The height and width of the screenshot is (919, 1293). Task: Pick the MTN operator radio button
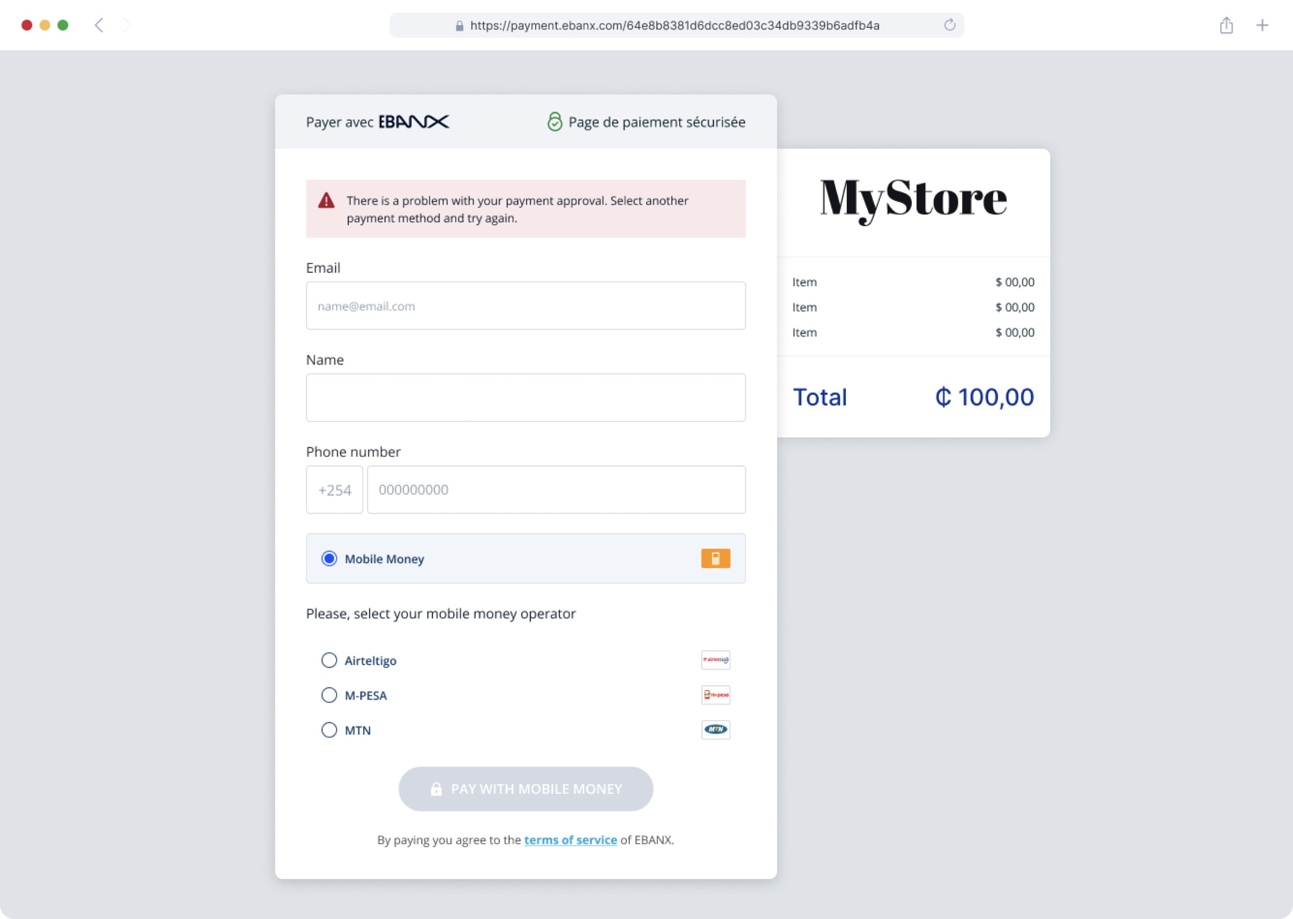coord(329,730)
